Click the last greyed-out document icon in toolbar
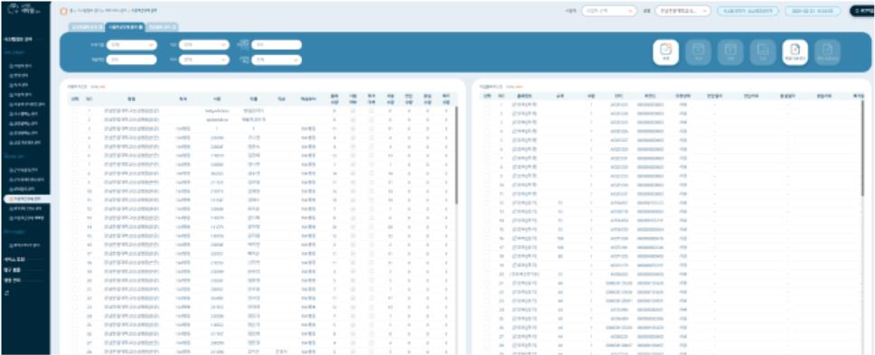 [x=827, y=52]
